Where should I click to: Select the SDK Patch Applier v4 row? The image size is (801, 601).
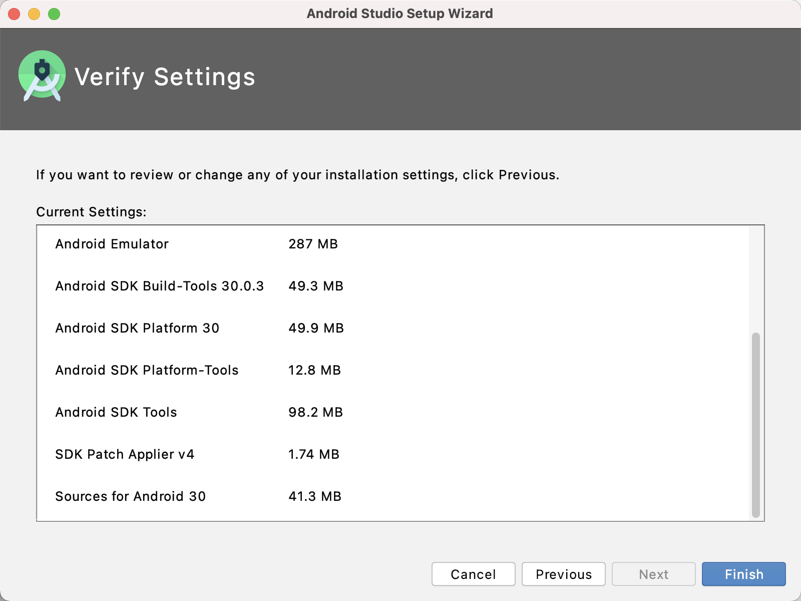coord(125,454)
